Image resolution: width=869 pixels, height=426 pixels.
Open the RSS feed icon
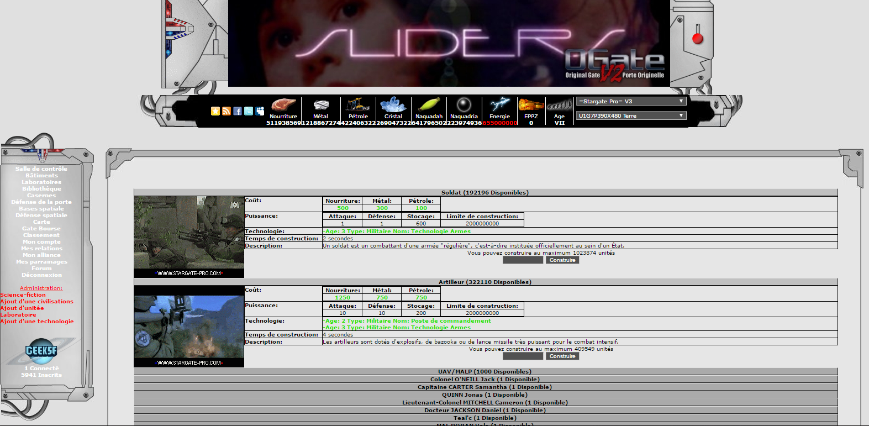pos(227,111)
